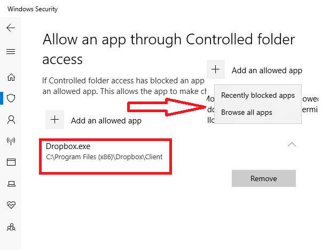Select the Dropbox.exe allowed app entry
The image size is (321, 250).
105,151
